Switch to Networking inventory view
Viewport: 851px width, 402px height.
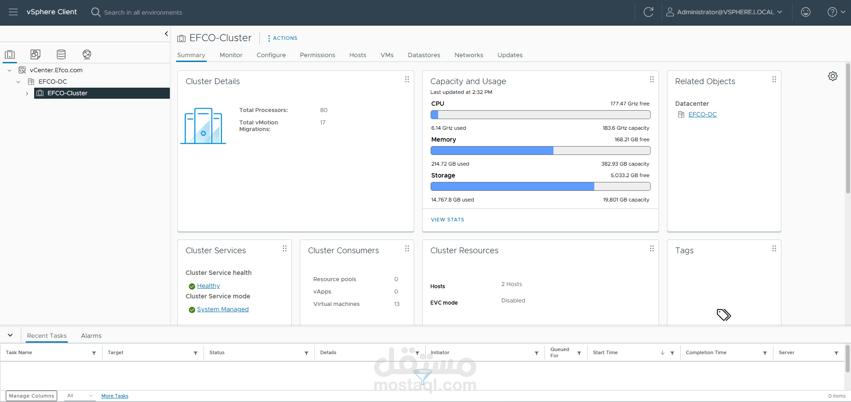[x=87, y=54]
